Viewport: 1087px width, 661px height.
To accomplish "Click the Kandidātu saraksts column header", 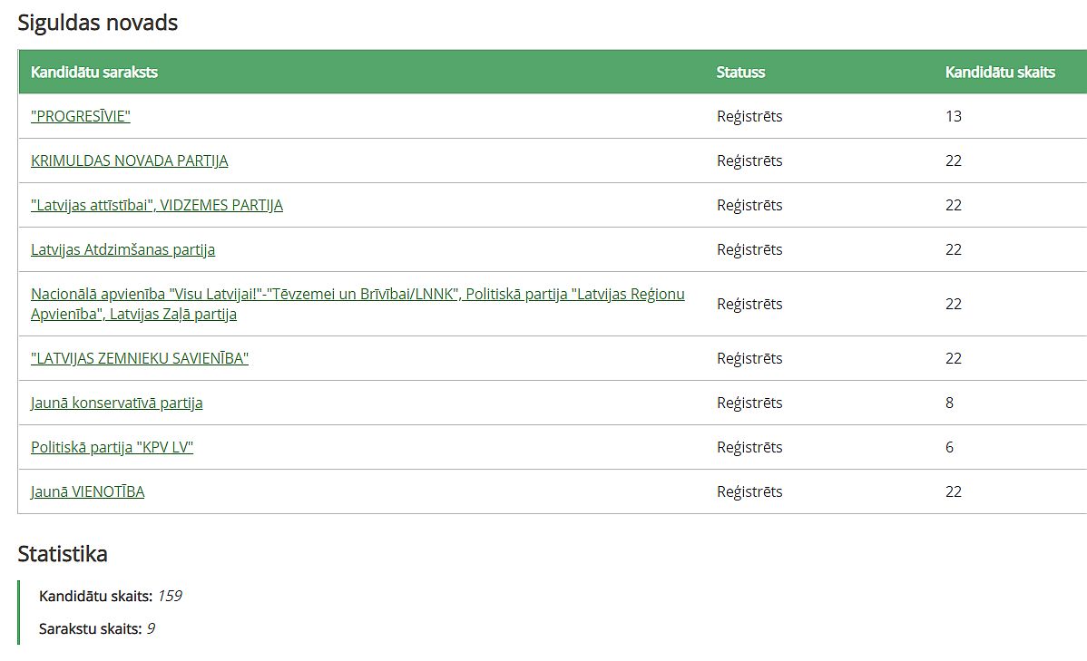I will [94, 72].
